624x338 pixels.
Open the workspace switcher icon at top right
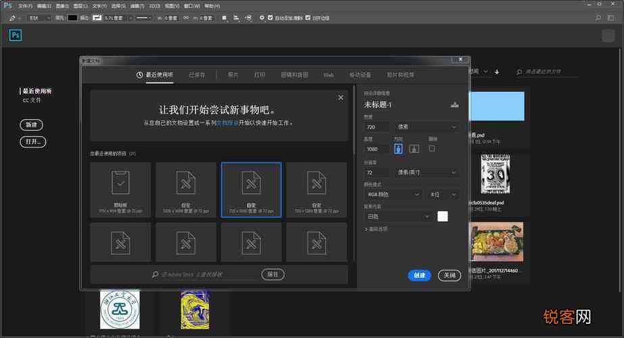coord(611,18)
